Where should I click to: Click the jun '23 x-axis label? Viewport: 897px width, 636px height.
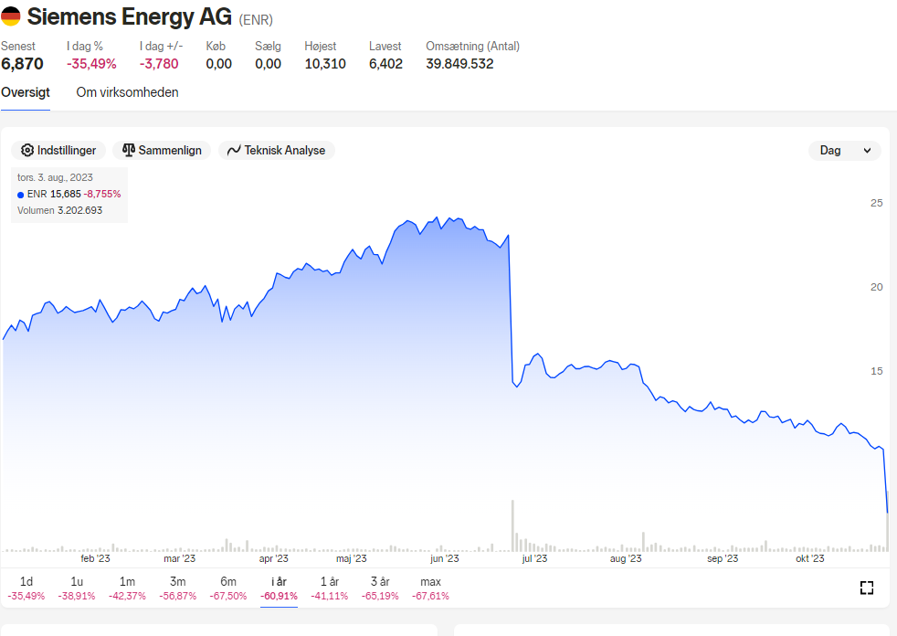pos(445,558)
